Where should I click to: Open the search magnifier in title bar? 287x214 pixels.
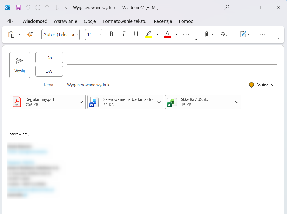coord(227,7)
